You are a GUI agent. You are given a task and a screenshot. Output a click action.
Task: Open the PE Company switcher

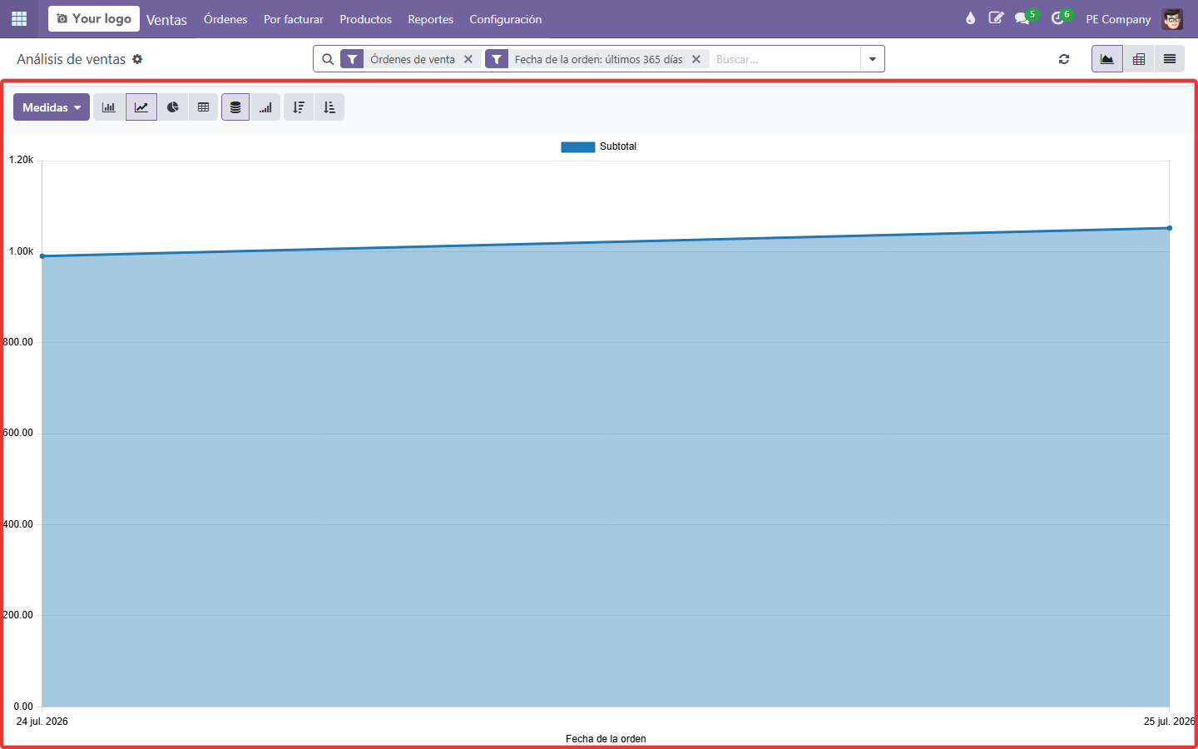click(1118, 19)
